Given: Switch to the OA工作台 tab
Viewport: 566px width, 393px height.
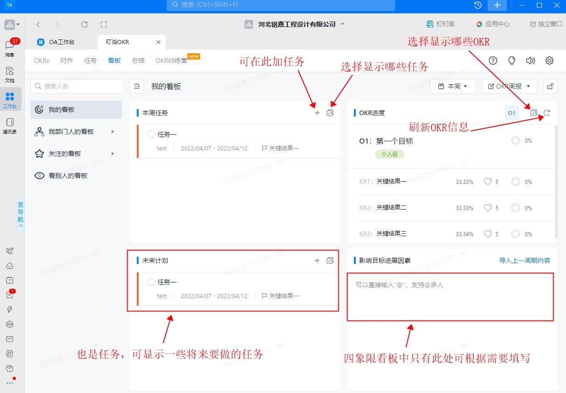Looking at the screenshot, I should [62, 42].
